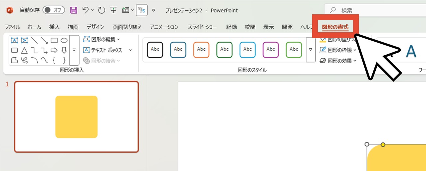
Task: Click the テキスト ボックス button
Action: [x=103, y=50]
